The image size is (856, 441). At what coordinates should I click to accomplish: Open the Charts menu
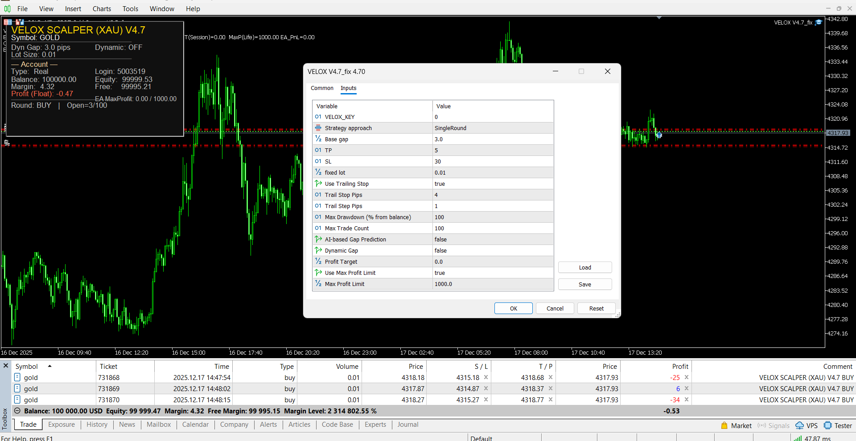pyautogui.click(x=102, y=8)
